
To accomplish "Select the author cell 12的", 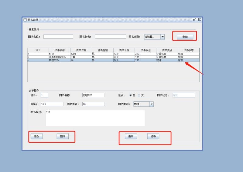I will click(81, 54).
